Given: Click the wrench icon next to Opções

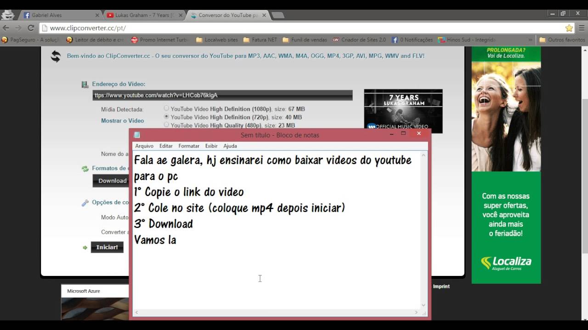Looking at the screenshot, I should (x=85, y=203).
